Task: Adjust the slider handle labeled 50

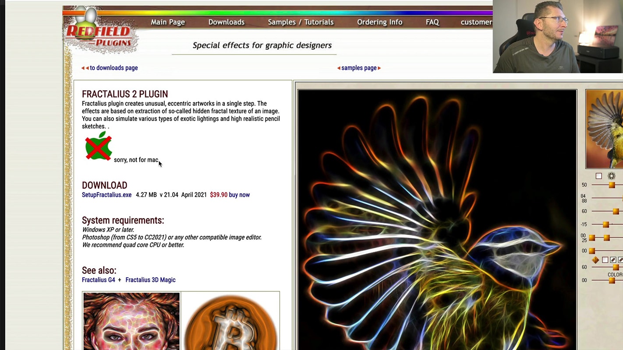Action: point(612,185)
